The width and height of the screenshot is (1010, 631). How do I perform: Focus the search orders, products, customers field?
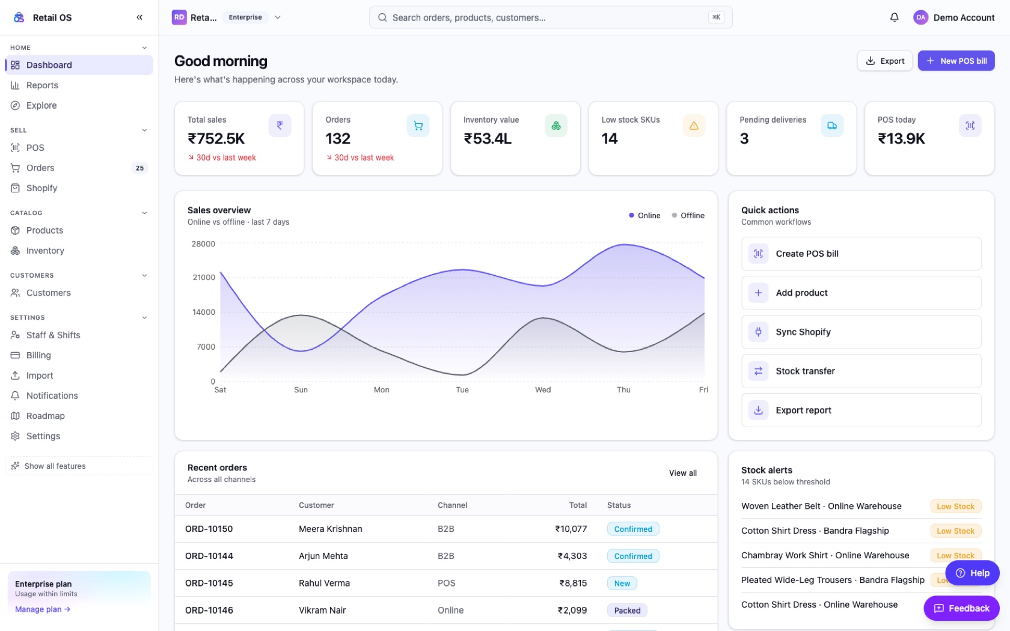551,17
